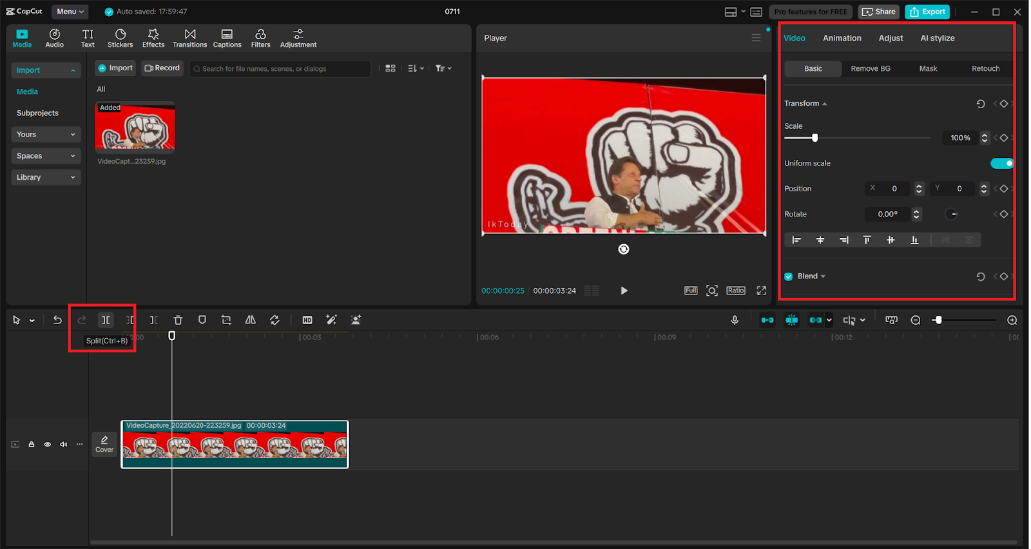Viewport: 1031px width, 549px height.
Task: Uncheck the Blend checkbox
Action: coord(789,276)
